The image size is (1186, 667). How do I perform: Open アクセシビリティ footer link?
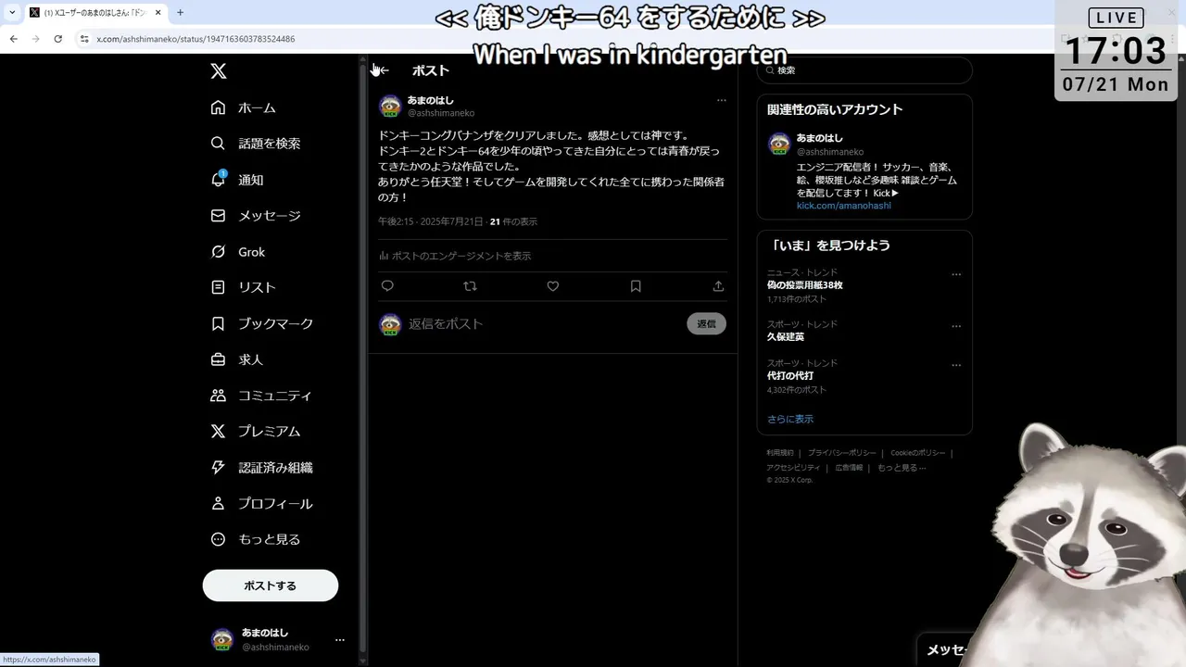coord(793,468)
